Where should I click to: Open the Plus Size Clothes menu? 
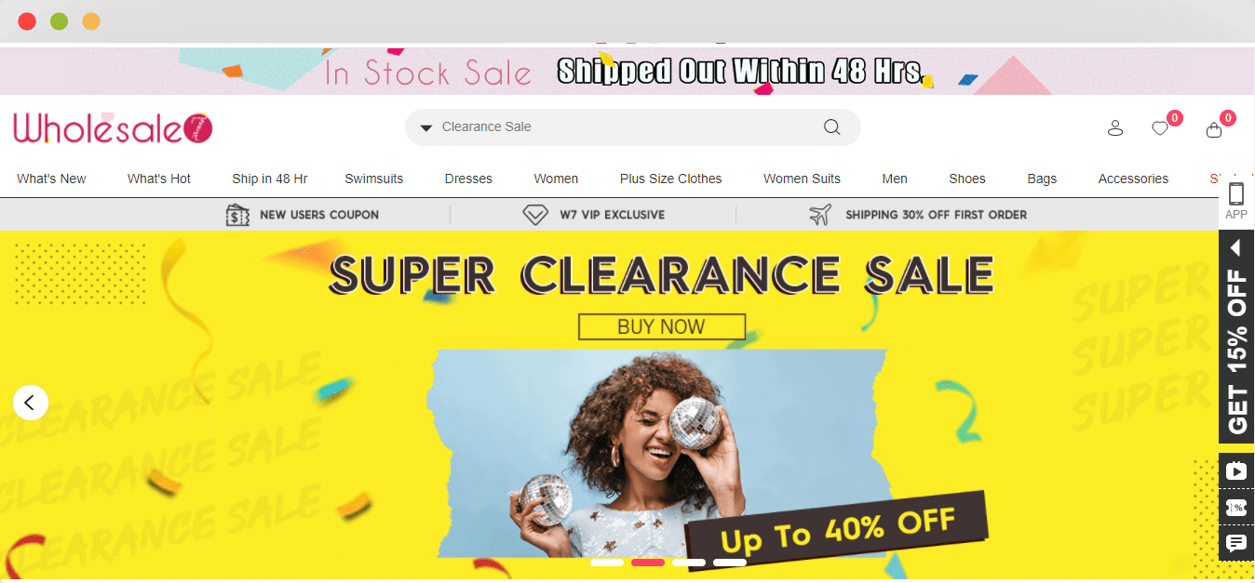671,179
